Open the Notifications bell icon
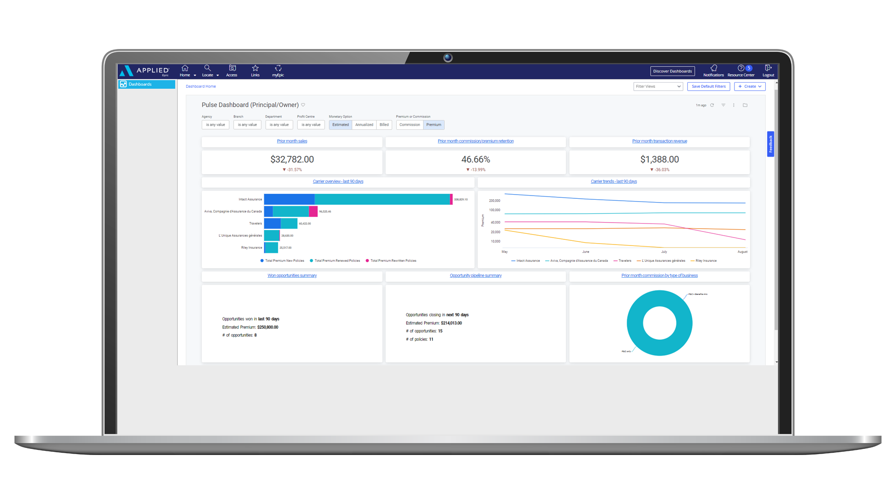Viewport: 896px width, 504px height. point(713,69)
